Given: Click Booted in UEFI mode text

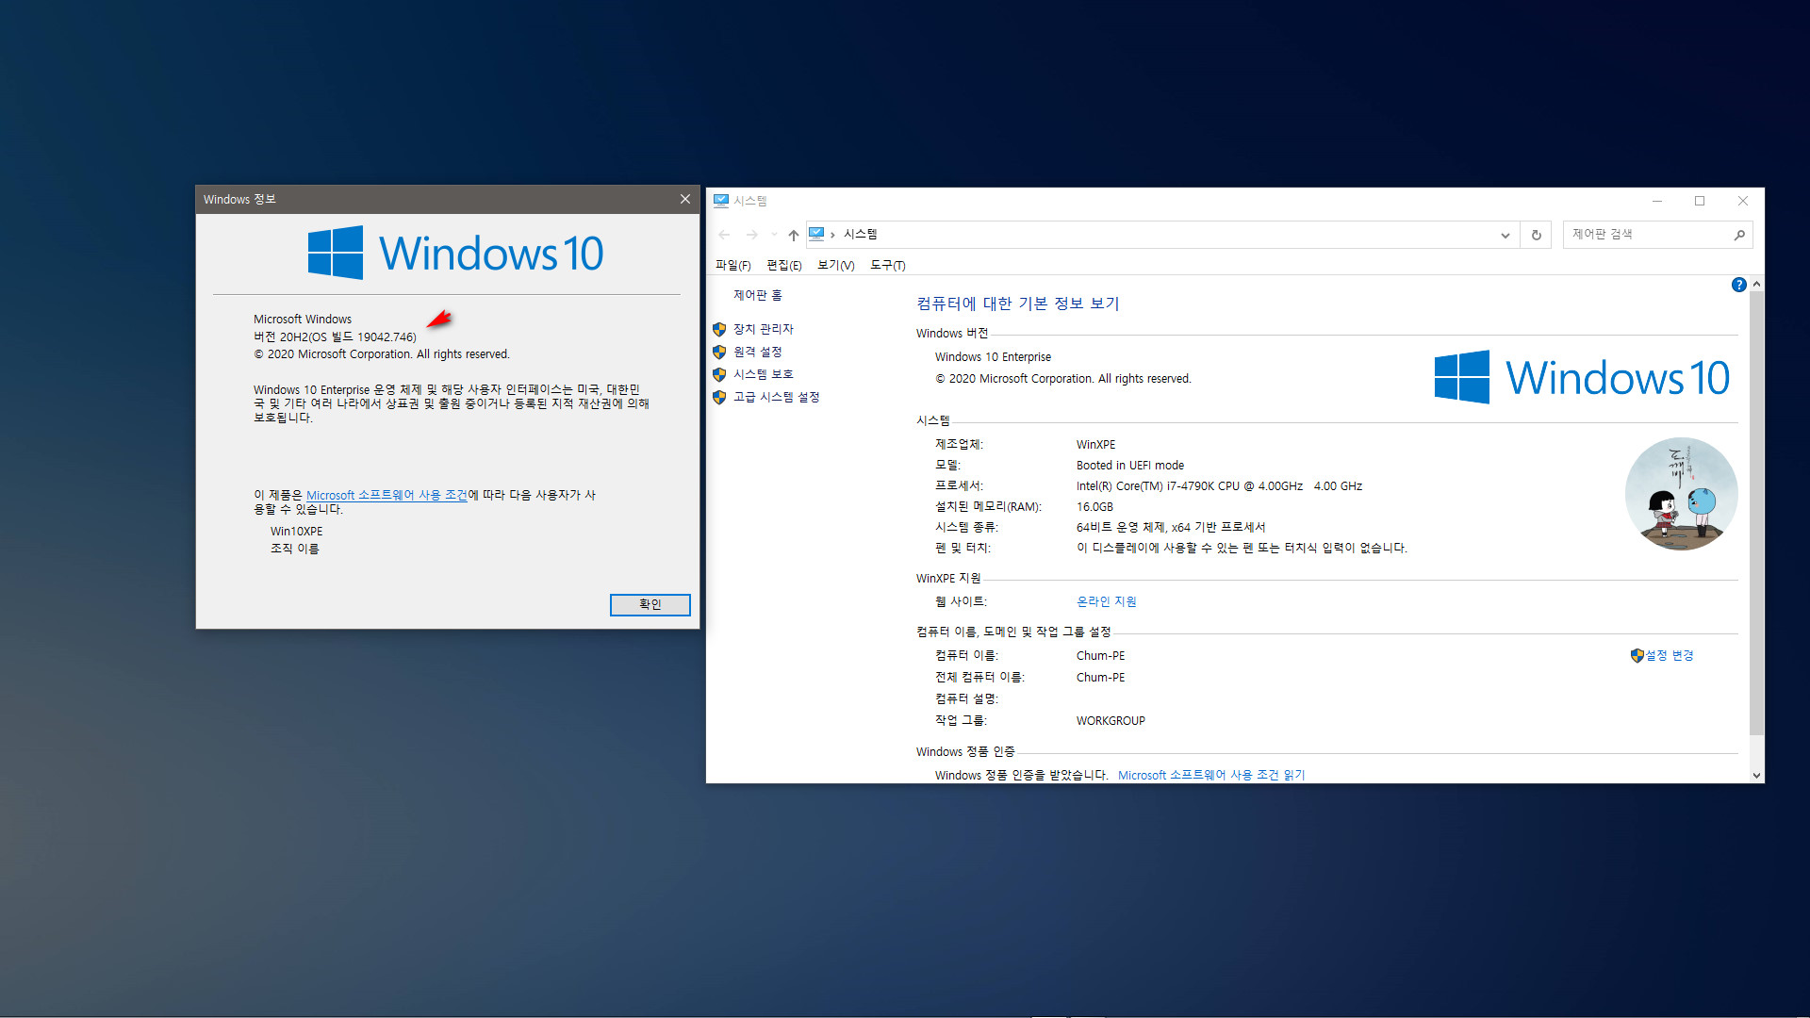Looking at the screenshot, I should coord(1130,466).
